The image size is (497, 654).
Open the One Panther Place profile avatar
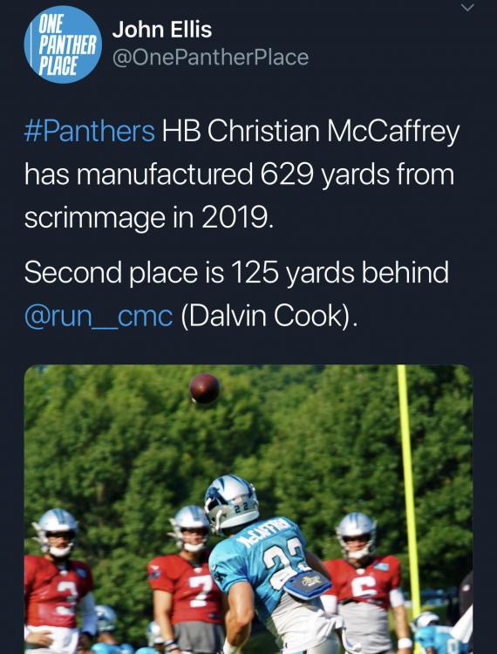63,44
